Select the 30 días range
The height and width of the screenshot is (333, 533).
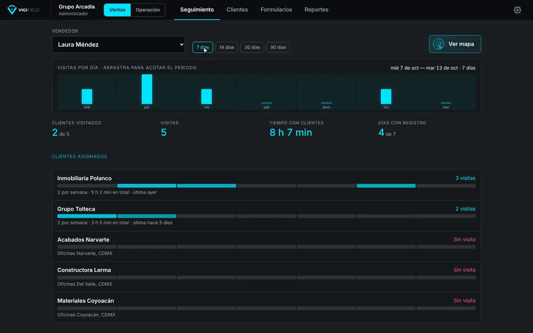pos(252,47)
